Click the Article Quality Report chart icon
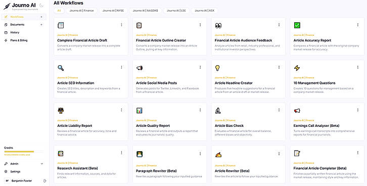Screen dimensions: 367x186 (139, 110)
